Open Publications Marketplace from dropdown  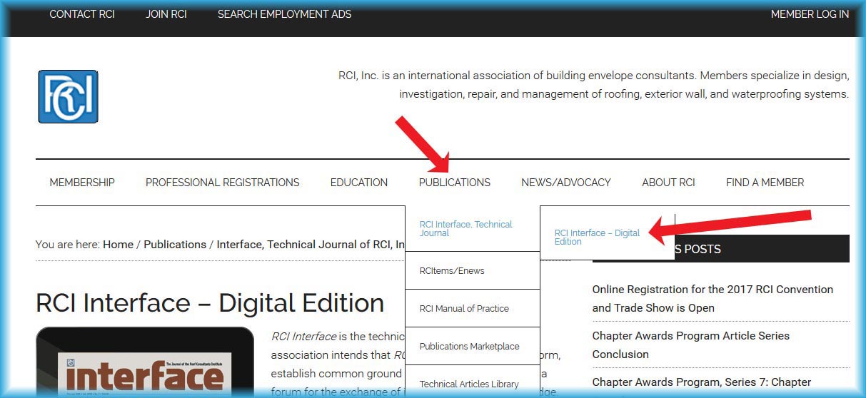pyautogui.click(x=469, y=347)
